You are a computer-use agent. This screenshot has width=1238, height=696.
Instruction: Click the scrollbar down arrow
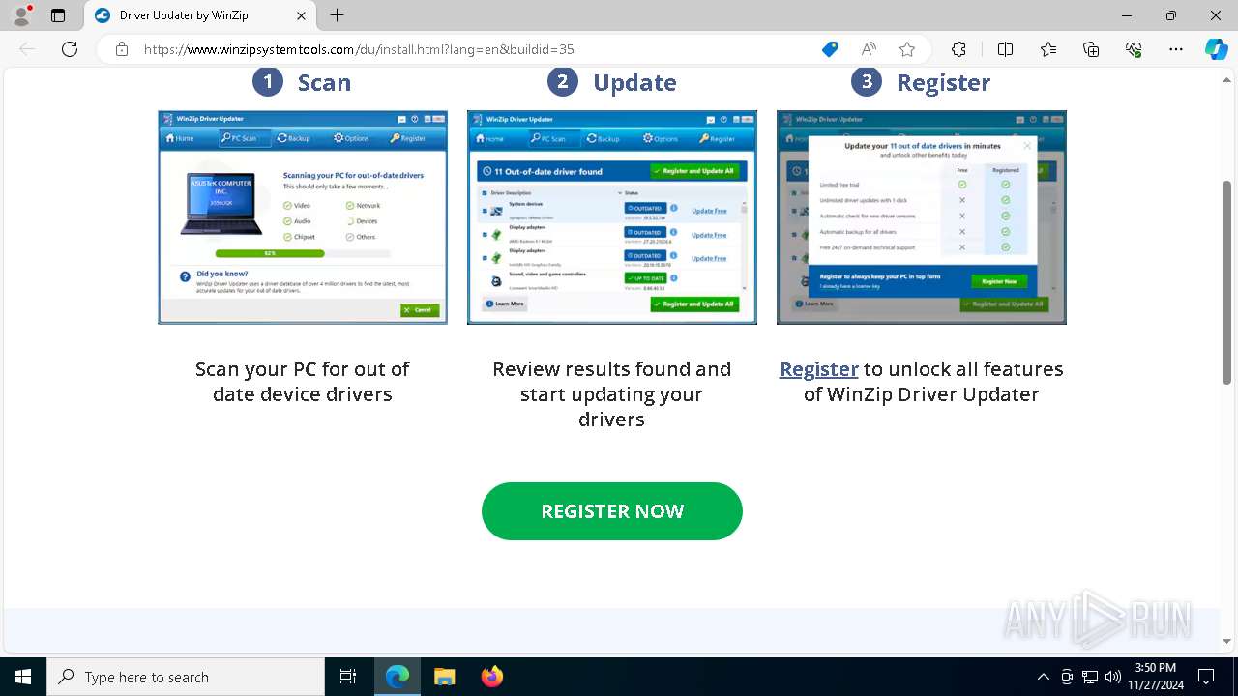click(1227, 641)
